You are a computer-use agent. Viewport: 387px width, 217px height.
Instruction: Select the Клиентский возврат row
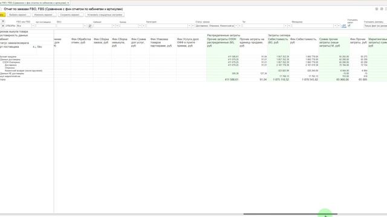(24, 71)
